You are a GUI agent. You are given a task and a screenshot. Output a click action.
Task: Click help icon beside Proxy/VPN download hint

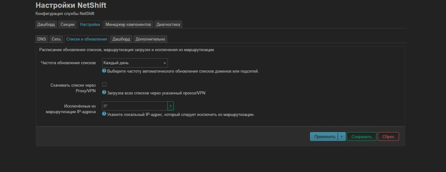[104, 92]
